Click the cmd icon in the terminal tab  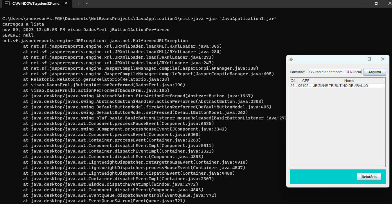(7, 3)
